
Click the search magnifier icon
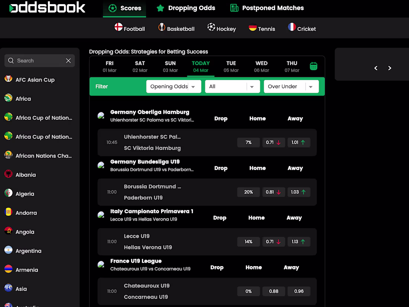11,61
